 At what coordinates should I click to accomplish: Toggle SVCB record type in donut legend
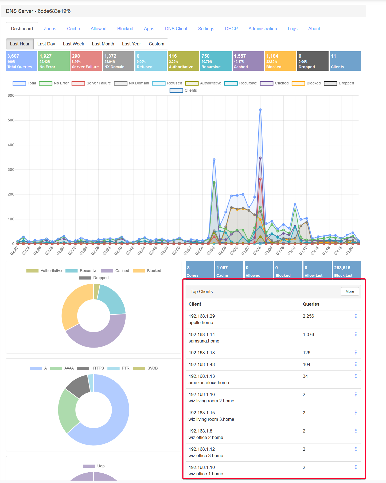coord(146,368)
